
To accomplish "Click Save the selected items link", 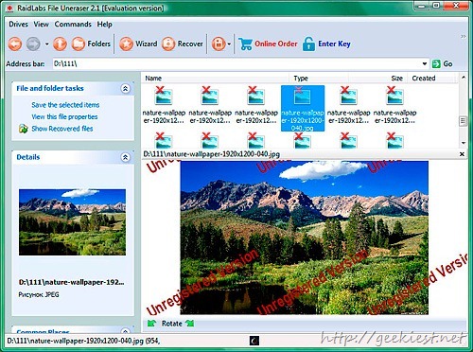I will [x=65, y=105].
